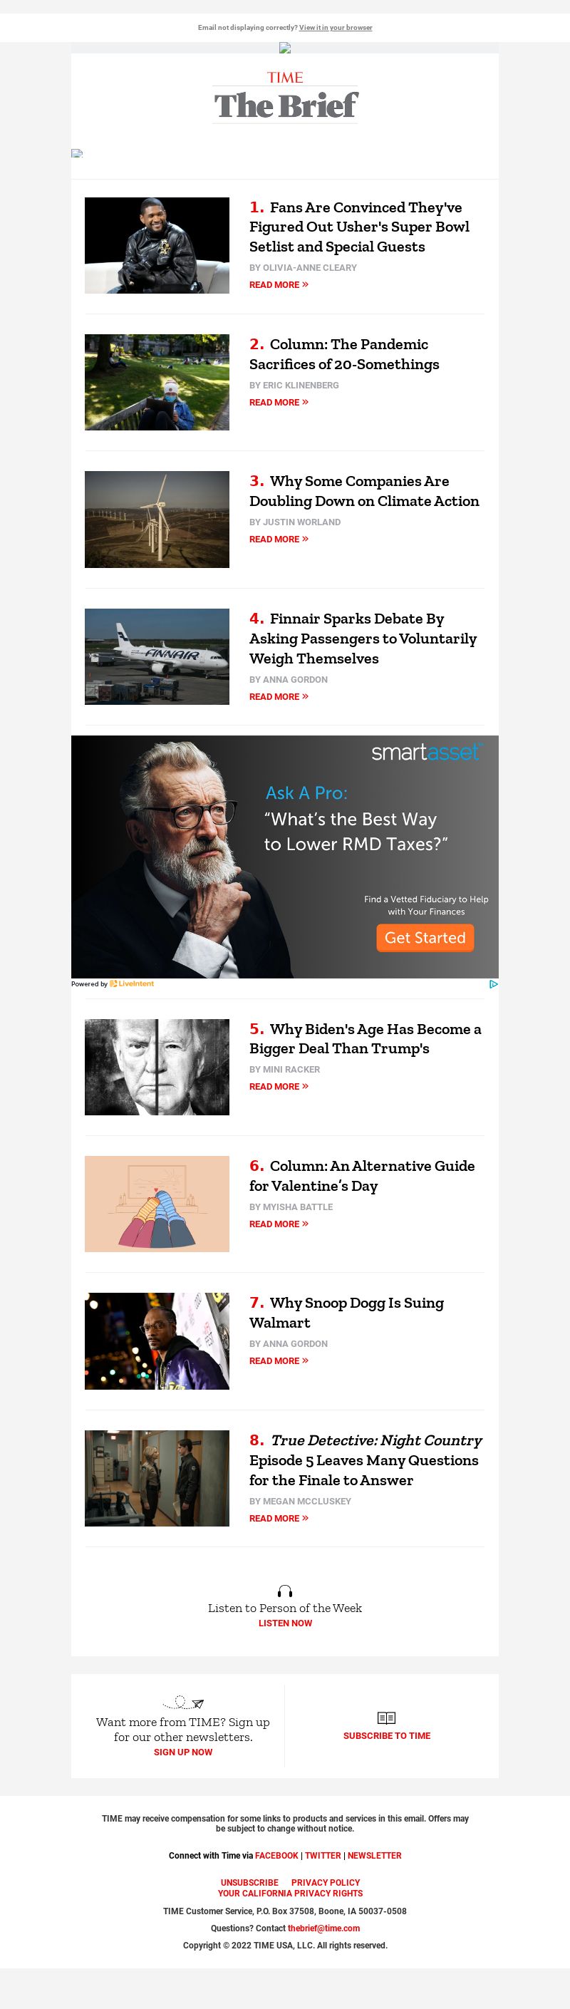Click the AdChoices icon below the ad
This screenshot has height=2009, width=570.
(x=494, y=983)
